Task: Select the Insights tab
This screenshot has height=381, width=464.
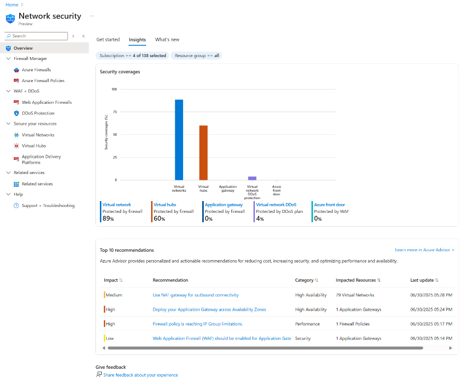Action: click(137, 40)
